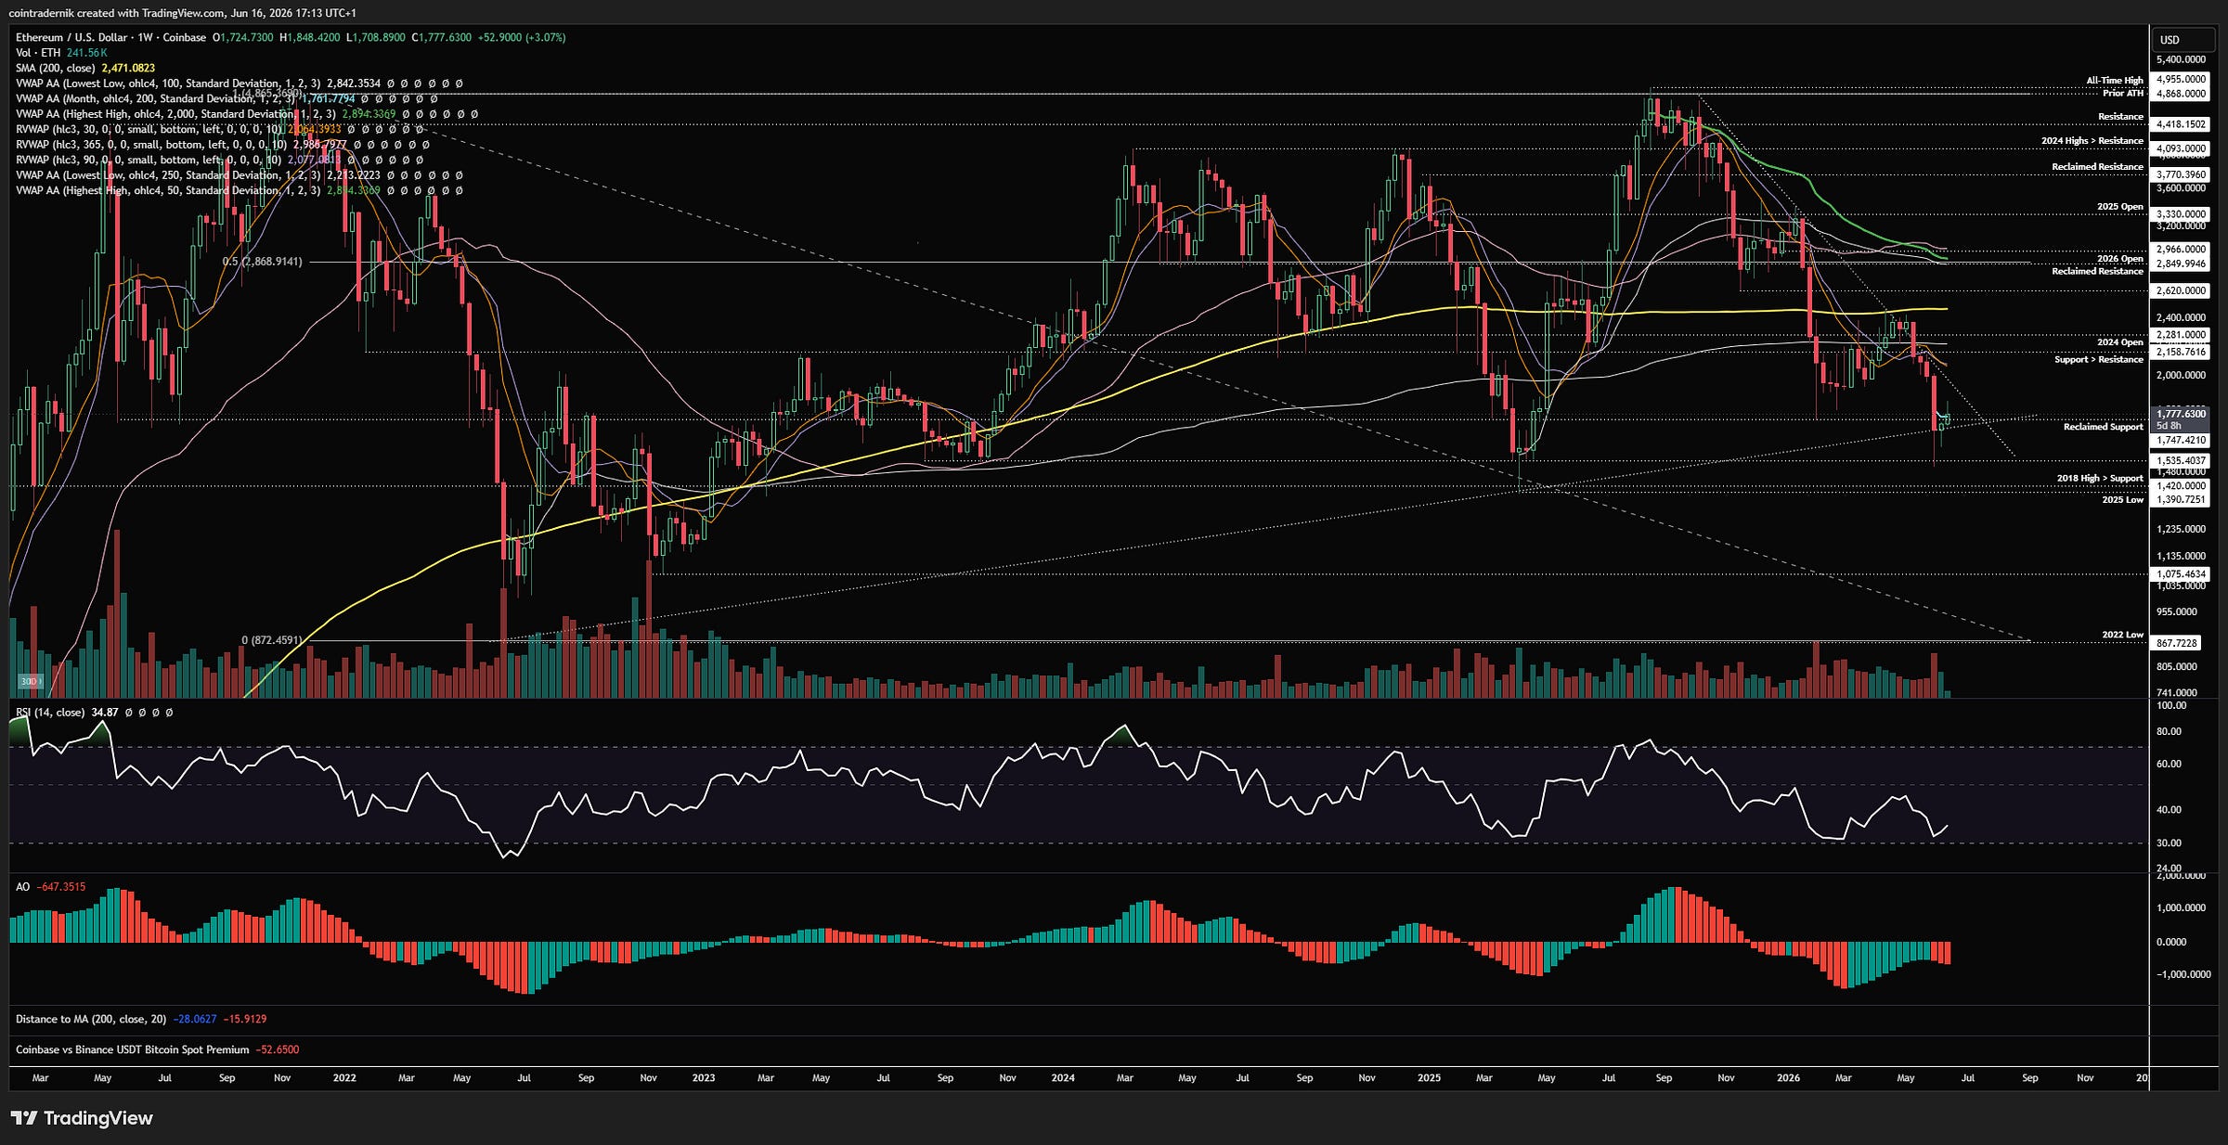Click the 3,770.3960 price axis tag
The height and width of the screenshot is (1145, 2228).
click(x=2181, y=174)
